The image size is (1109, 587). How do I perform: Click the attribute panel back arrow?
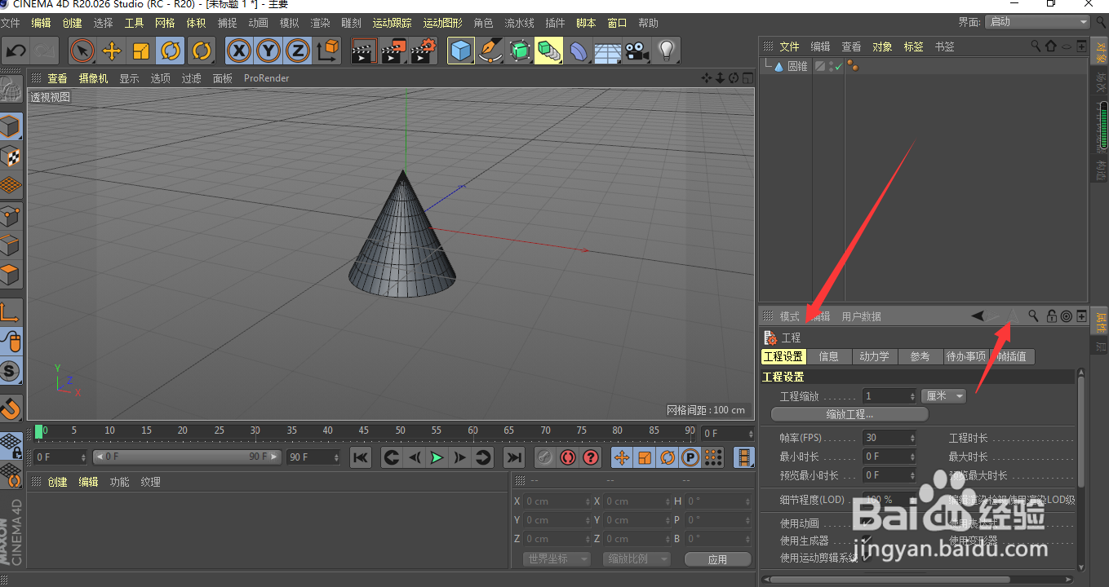pyautogui.click(x=978, y=316)
